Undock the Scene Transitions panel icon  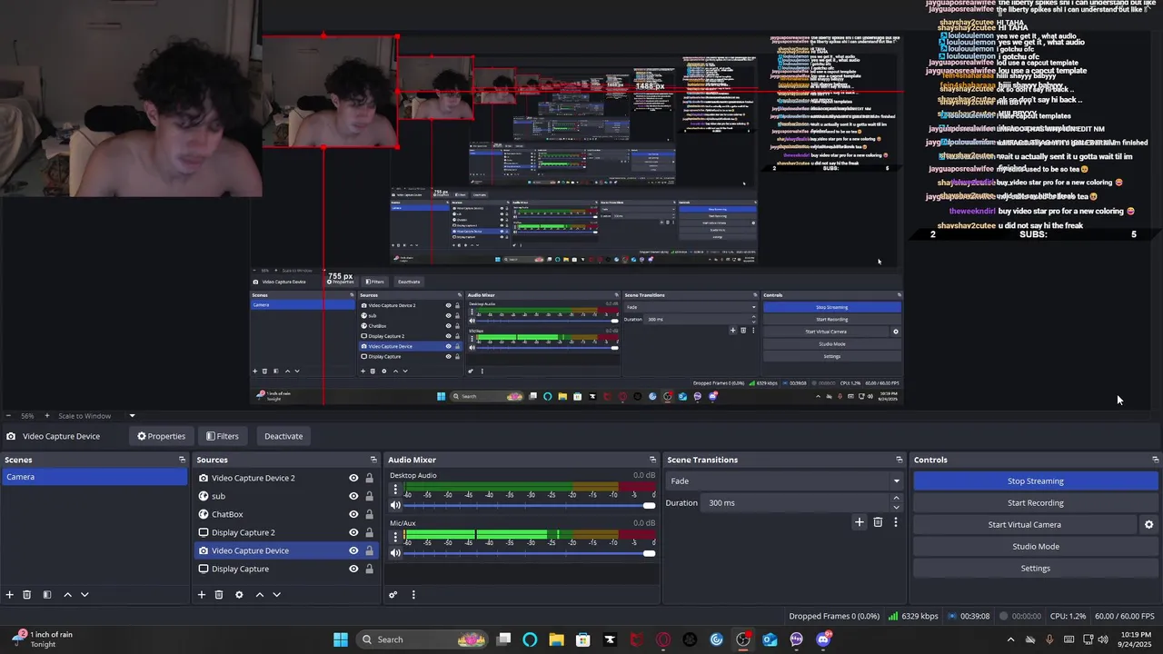[900, 460]
